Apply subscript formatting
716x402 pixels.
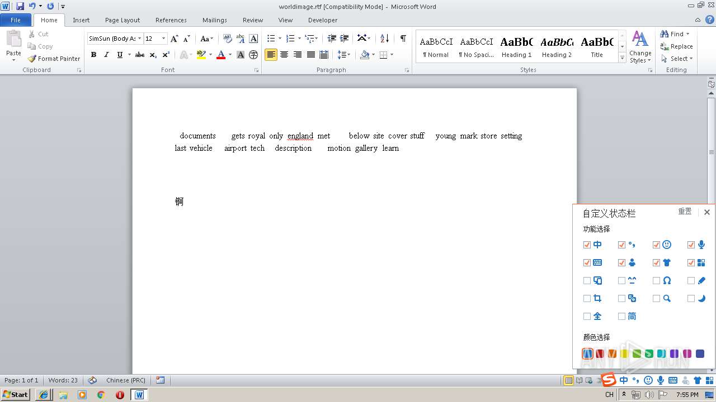coord(153,55)
